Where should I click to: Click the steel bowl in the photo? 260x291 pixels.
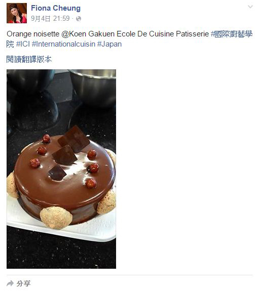click(94, 88)
